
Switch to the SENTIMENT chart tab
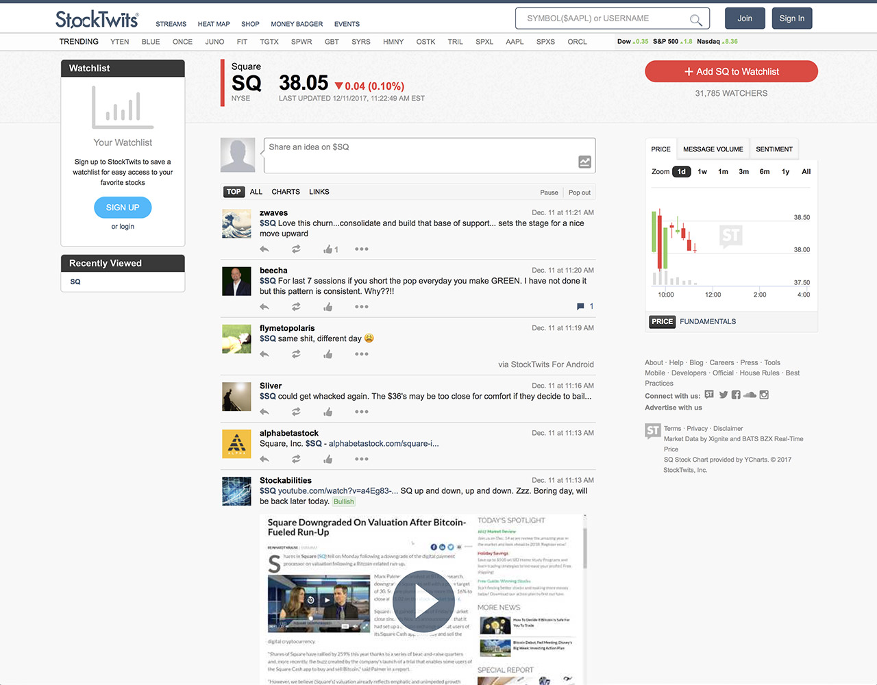774,149
